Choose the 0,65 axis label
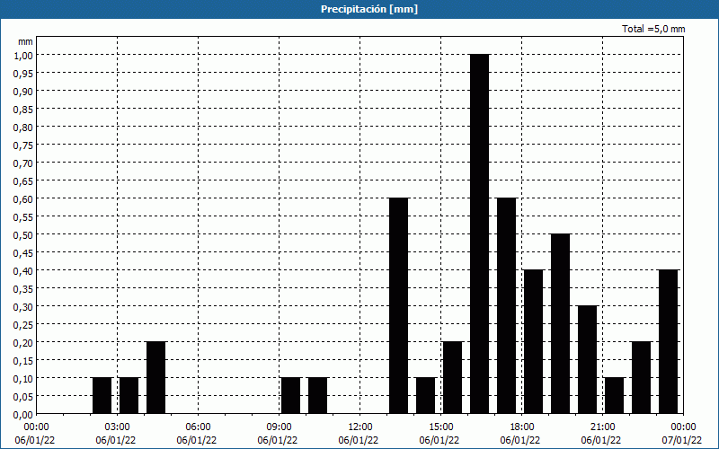 coord(23,181)
